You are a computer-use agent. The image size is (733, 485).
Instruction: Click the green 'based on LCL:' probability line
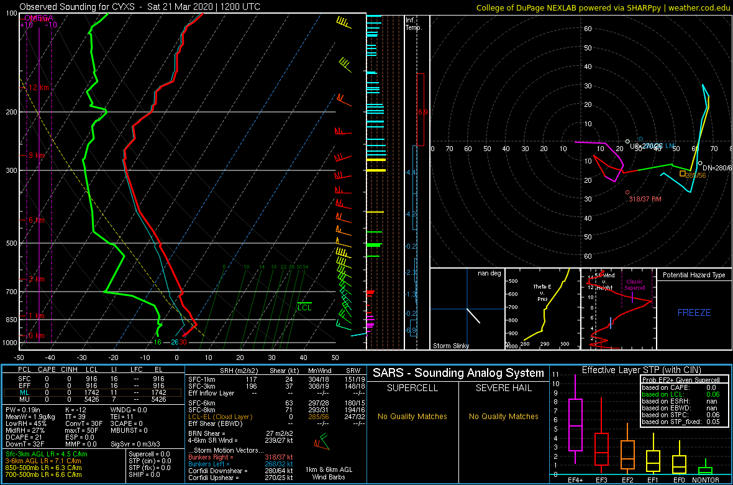681,395
